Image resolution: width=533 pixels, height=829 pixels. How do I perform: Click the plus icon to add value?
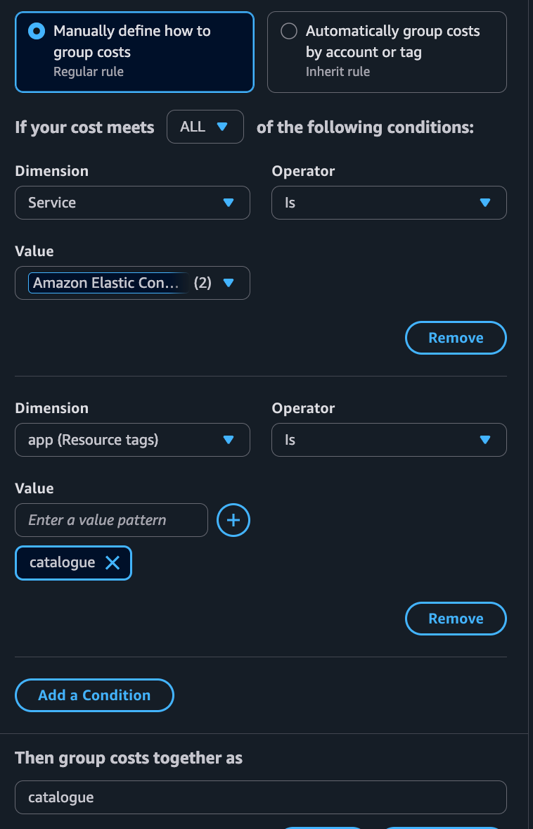point(233,520)
